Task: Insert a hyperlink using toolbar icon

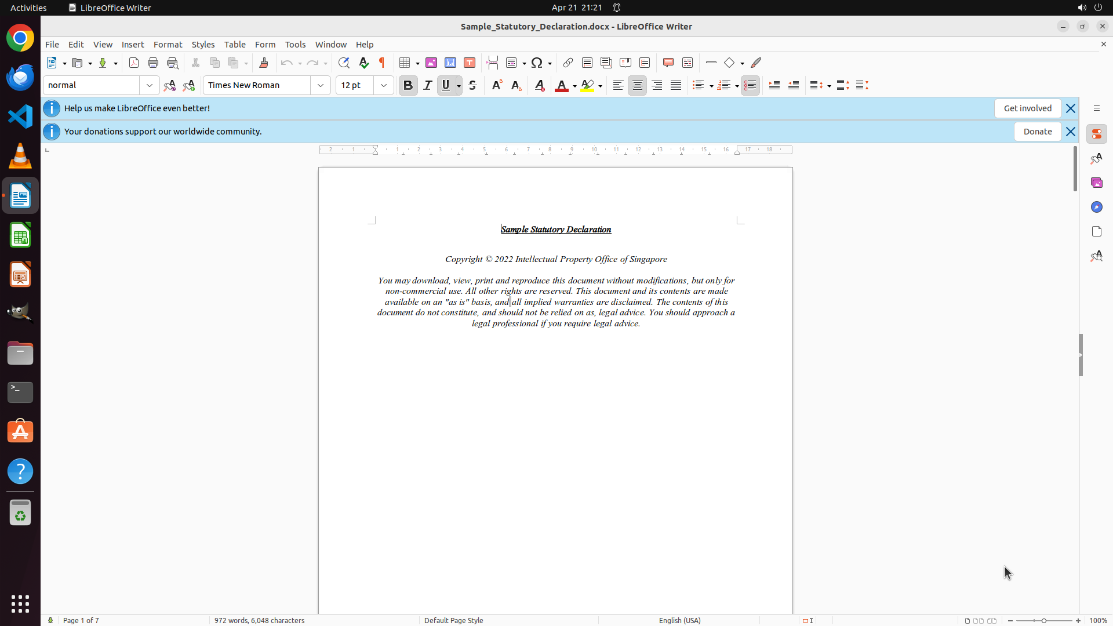Action: (x=568, y=63)
